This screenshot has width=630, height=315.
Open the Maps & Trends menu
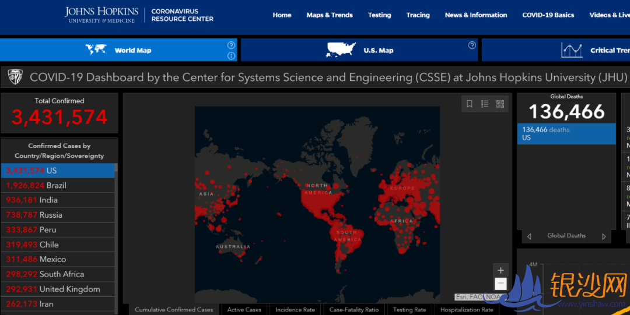[x=330, y=15]
